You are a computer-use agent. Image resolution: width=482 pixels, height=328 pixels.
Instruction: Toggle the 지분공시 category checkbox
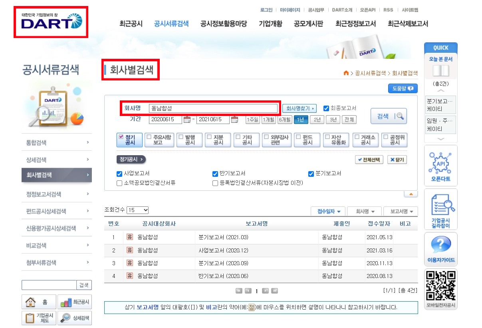click(209, 136)
